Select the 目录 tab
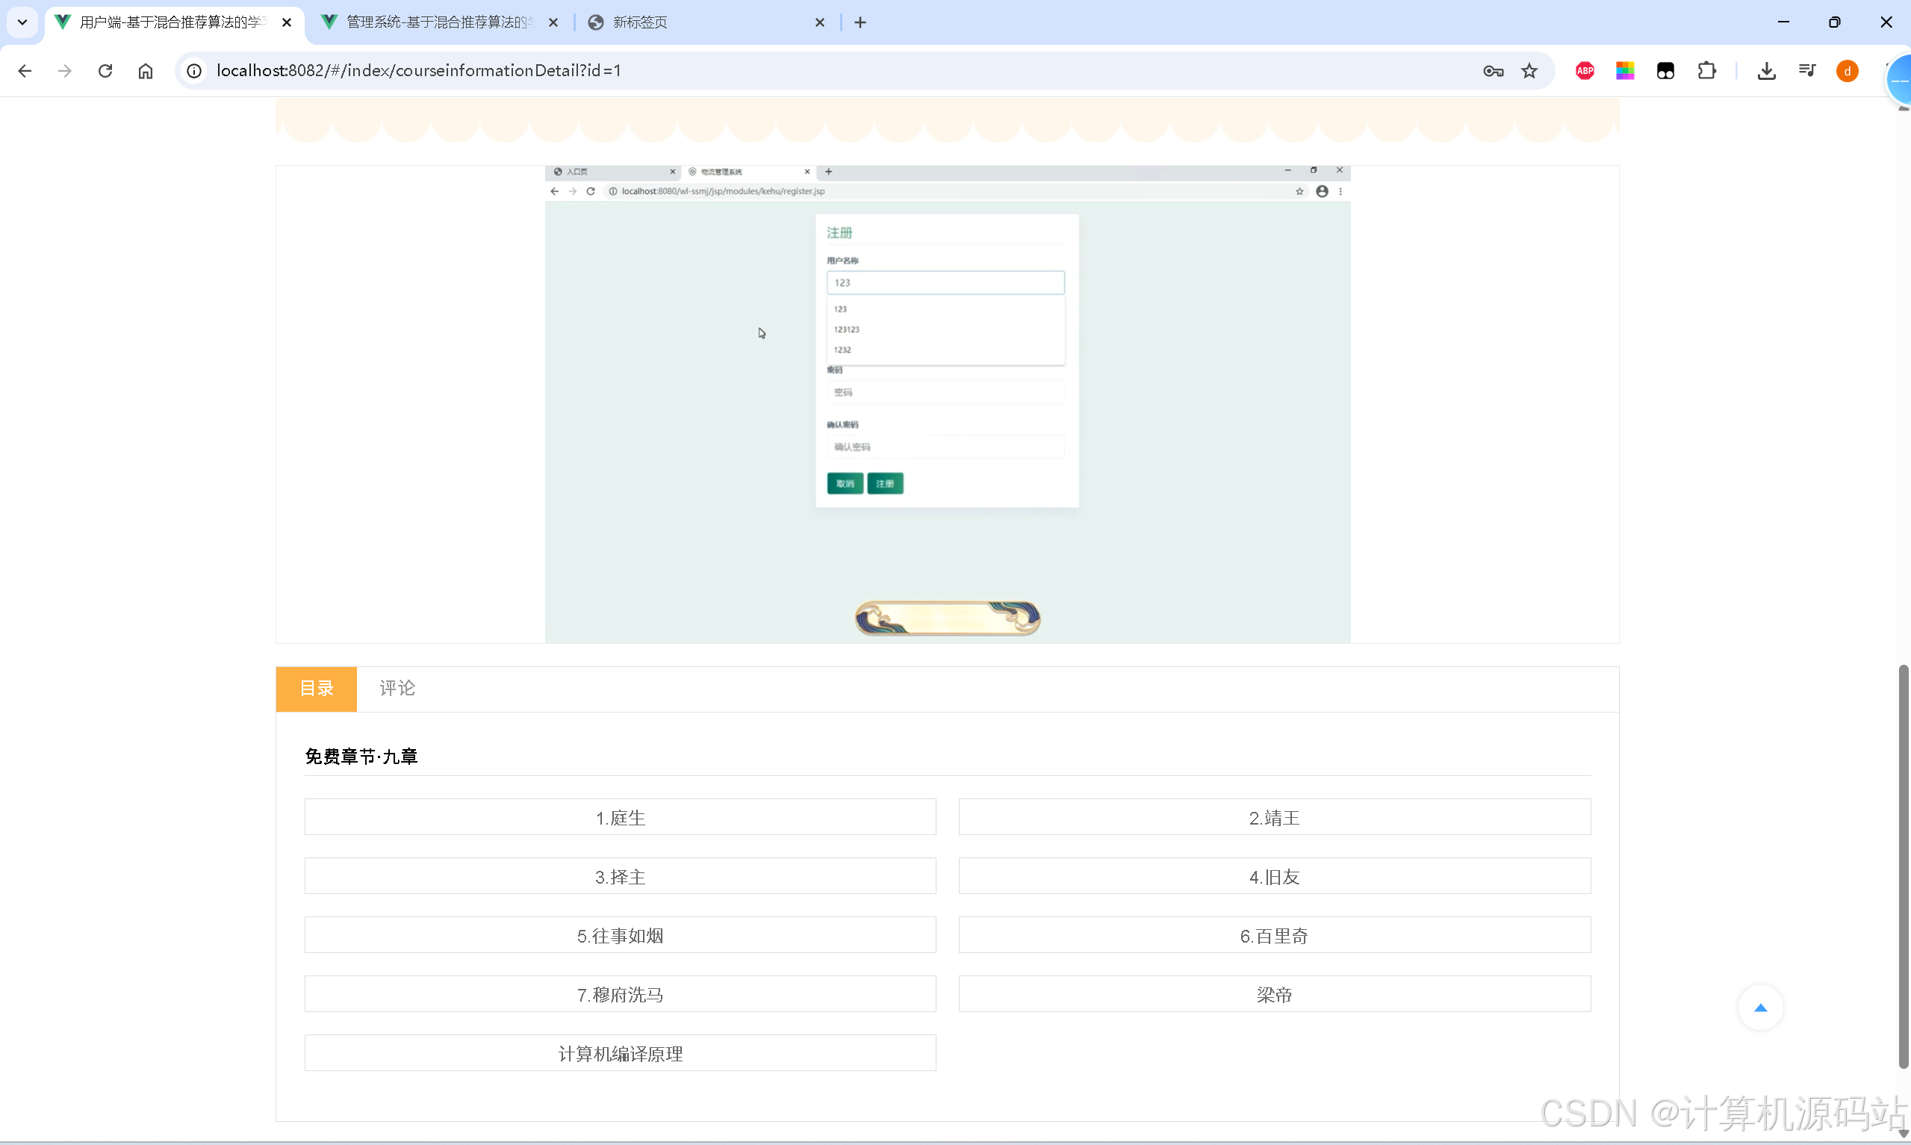This screenshot has height=1145, width=1911. coord(315,687)
